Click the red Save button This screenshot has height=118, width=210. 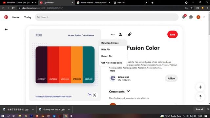pos(172,34)
